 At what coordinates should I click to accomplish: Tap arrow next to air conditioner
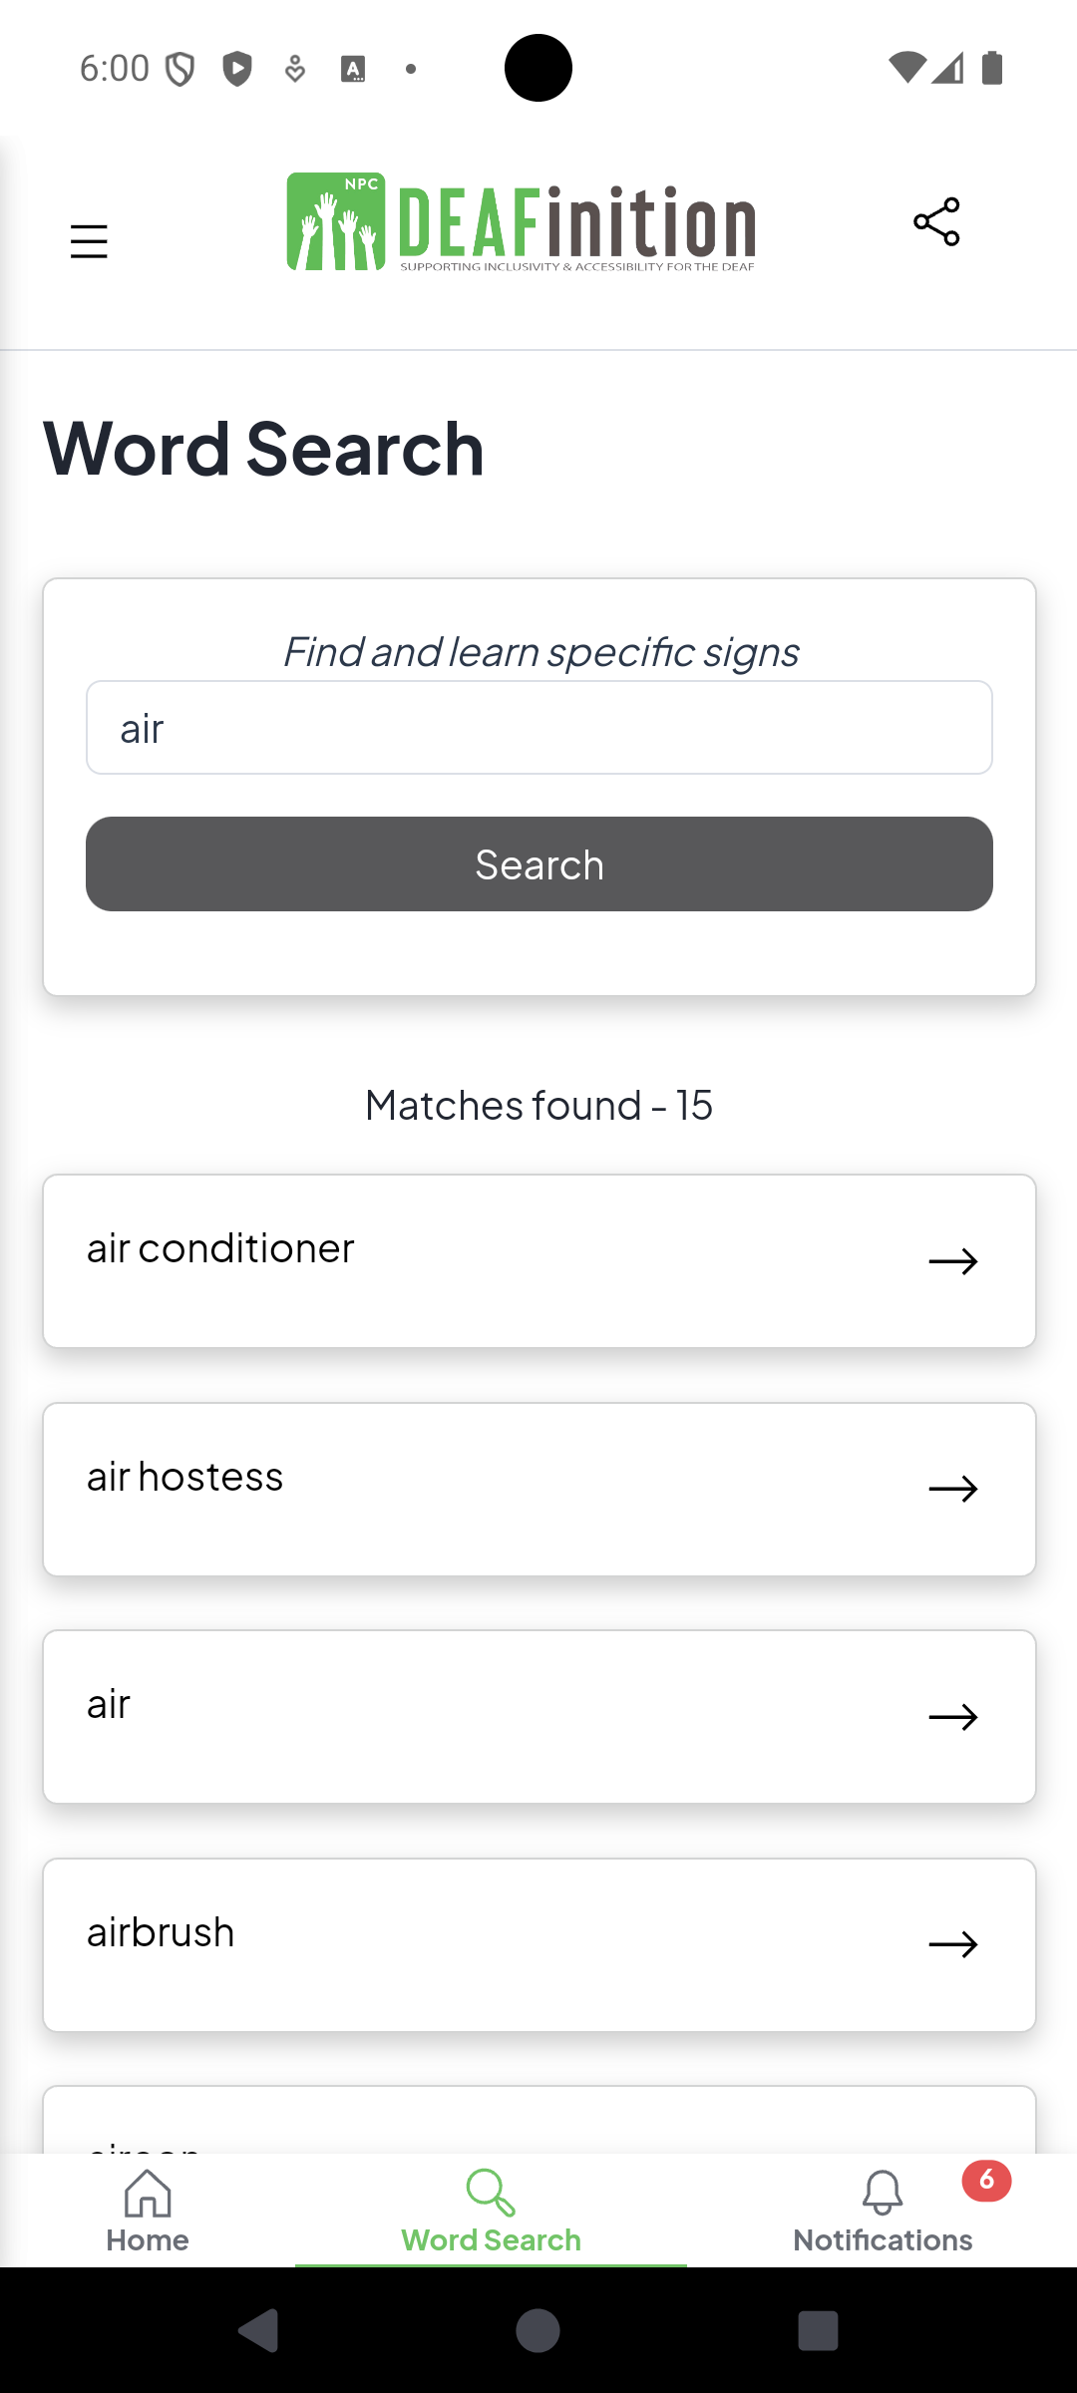[952, 1261]
